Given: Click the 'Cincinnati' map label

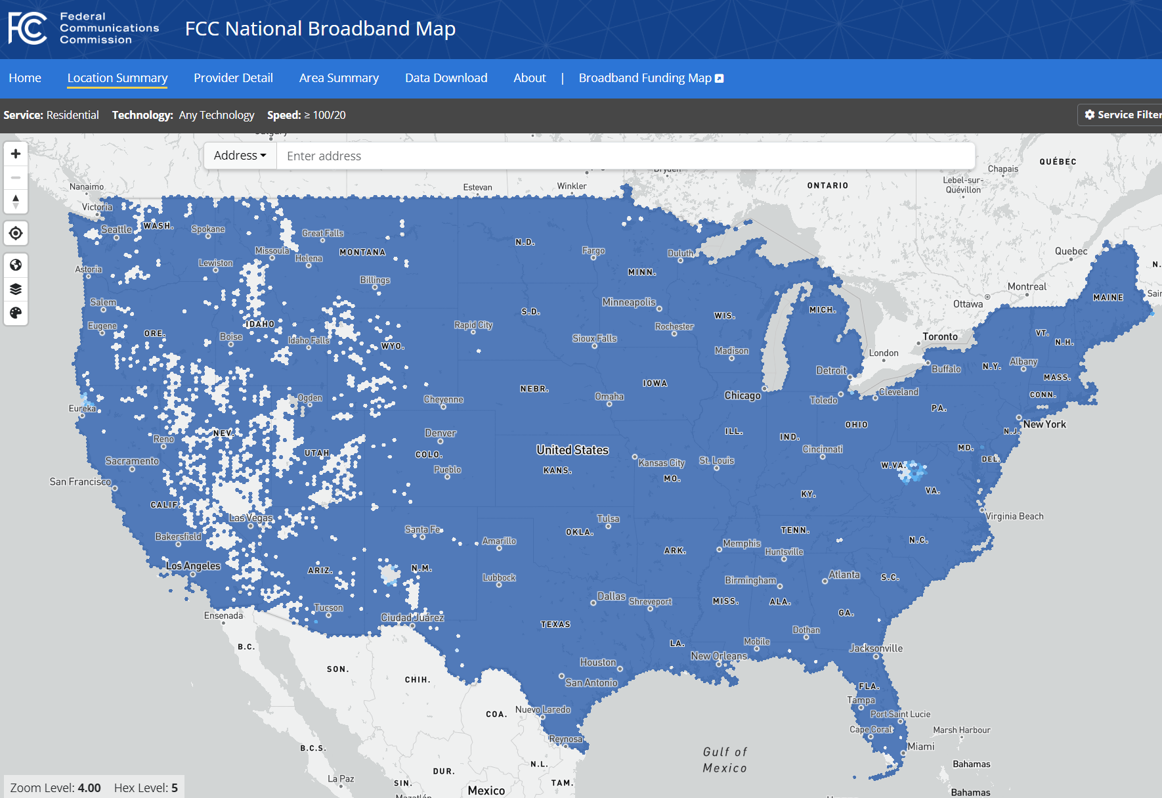Looking at the screenshot, I should click(823, 449).
